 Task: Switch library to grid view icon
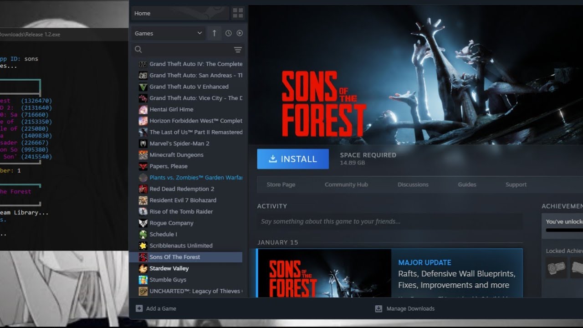click(238, 13)
